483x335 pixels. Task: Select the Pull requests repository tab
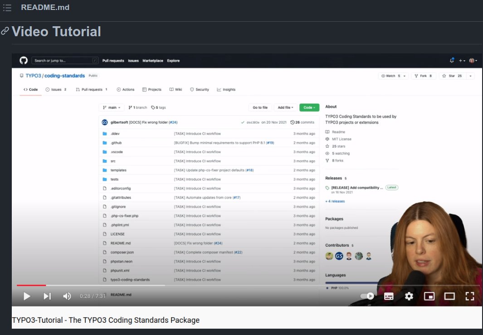[x=92, y=90]
